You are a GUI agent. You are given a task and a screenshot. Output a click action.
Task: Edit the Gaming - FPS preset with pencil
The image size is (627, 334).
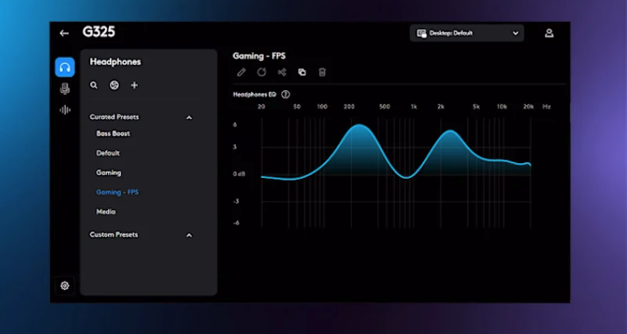coord(241,72)
